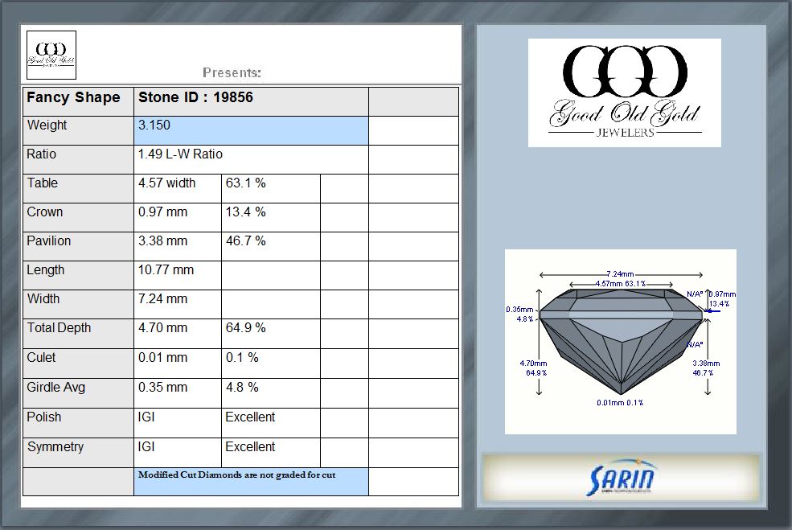Select the culet percentage '0.1 %' table cell
Image resolution: width=792 pixels, height=530 pixels.
click(271, 364)
